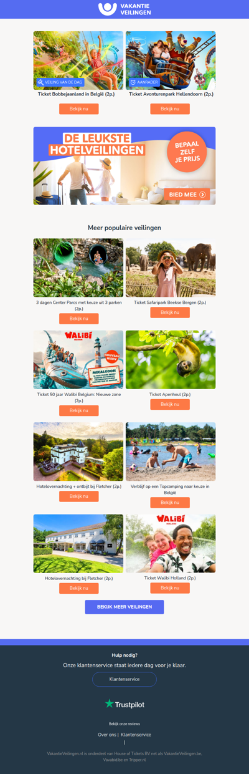Click the 'De leukste hotelveilingen' banner
This screenshot has height=774, width=249.
point(125,166)
